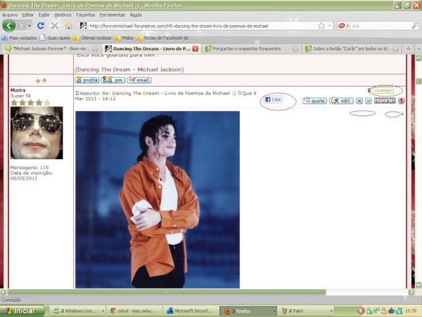Click the tweeted button
The width and height of the screenshot is (422, 317).
click(x=383, y=90)
